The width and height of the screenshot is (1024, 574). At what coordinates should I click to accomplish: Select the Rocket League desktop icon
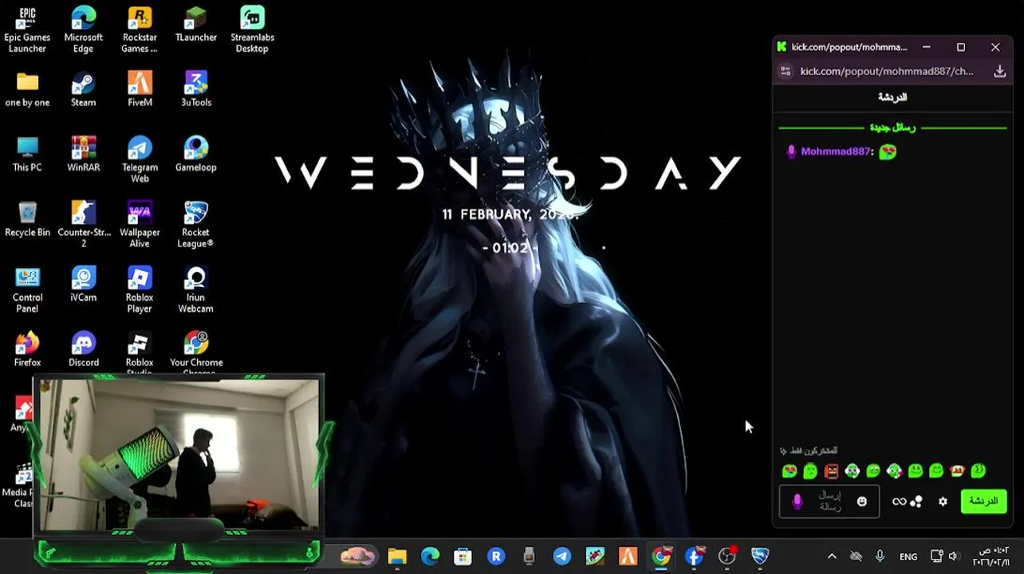[x=196, y=224]
